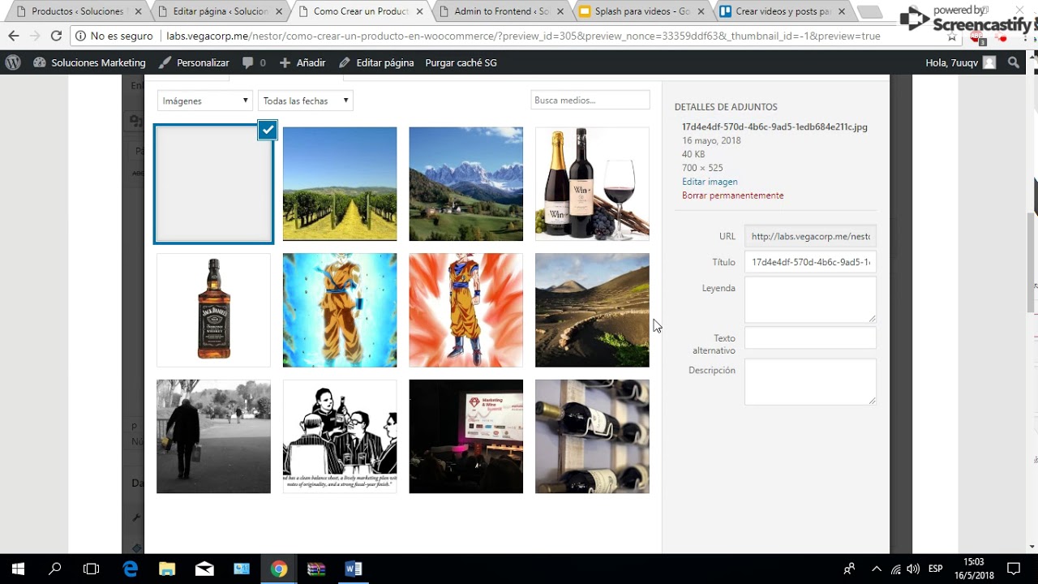Image resolution: width=1038 pixels, height=584 pixels.
Task: Click the attachment URL field
Action: point(810,237)
